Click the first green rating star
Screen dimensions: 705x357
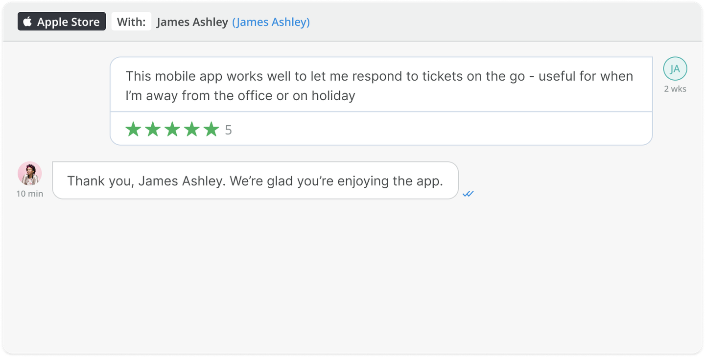pos(133,130)
